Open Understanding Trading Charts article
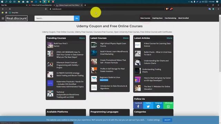 click(x=152, y=70)
